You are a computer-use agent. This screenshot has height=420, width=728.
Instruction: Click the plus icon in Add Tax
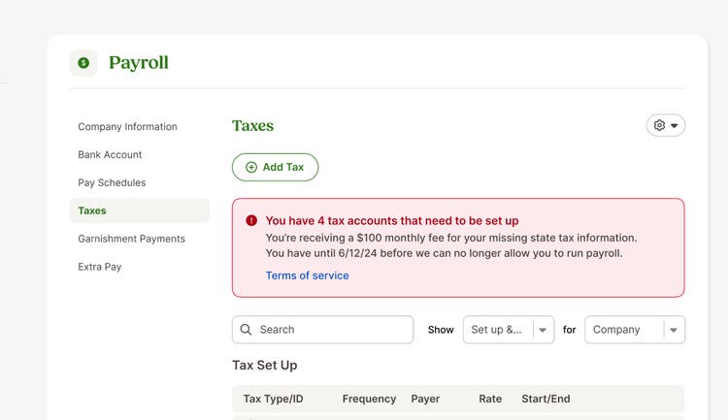click(x=251, y=167)
